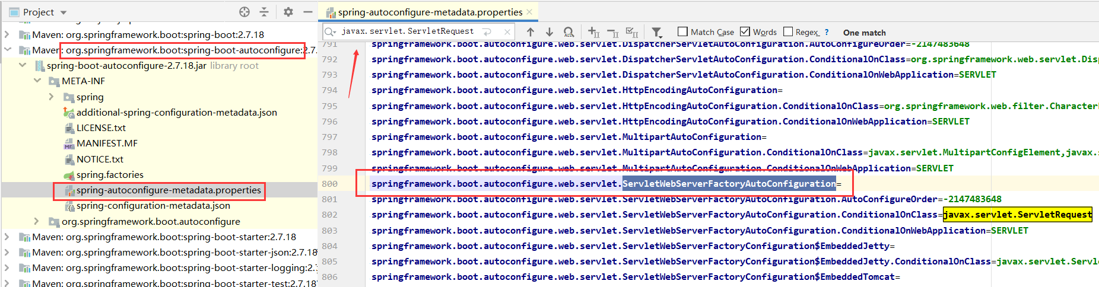Click the locate/select opened file target icon

point(244,12)
